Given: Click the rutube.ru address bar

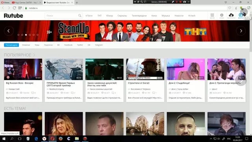Looking at the screenshot, I should point(125,8).
